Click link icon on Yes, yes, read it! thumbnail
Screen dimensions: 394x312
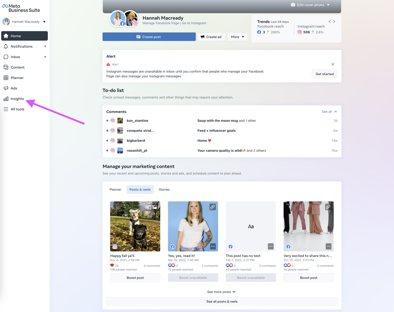(212, 207)
